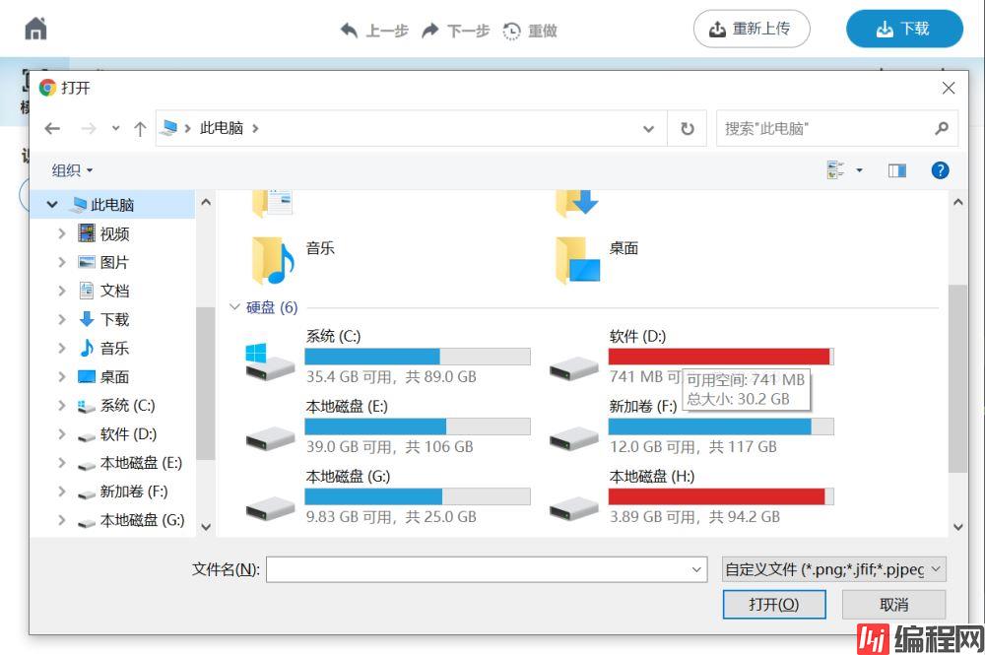Open the file type filter dropdown
This screenshot has height=655, width=985.
[x=834, y=569]
